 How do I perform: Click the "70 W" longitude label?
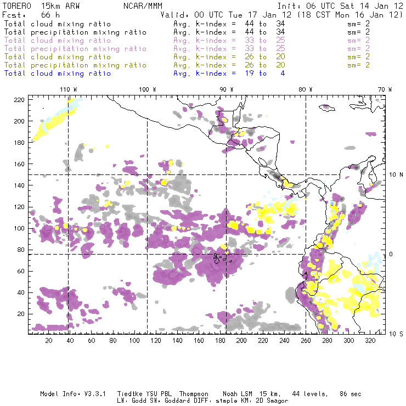pyautogui.click(x=385, y=89)
